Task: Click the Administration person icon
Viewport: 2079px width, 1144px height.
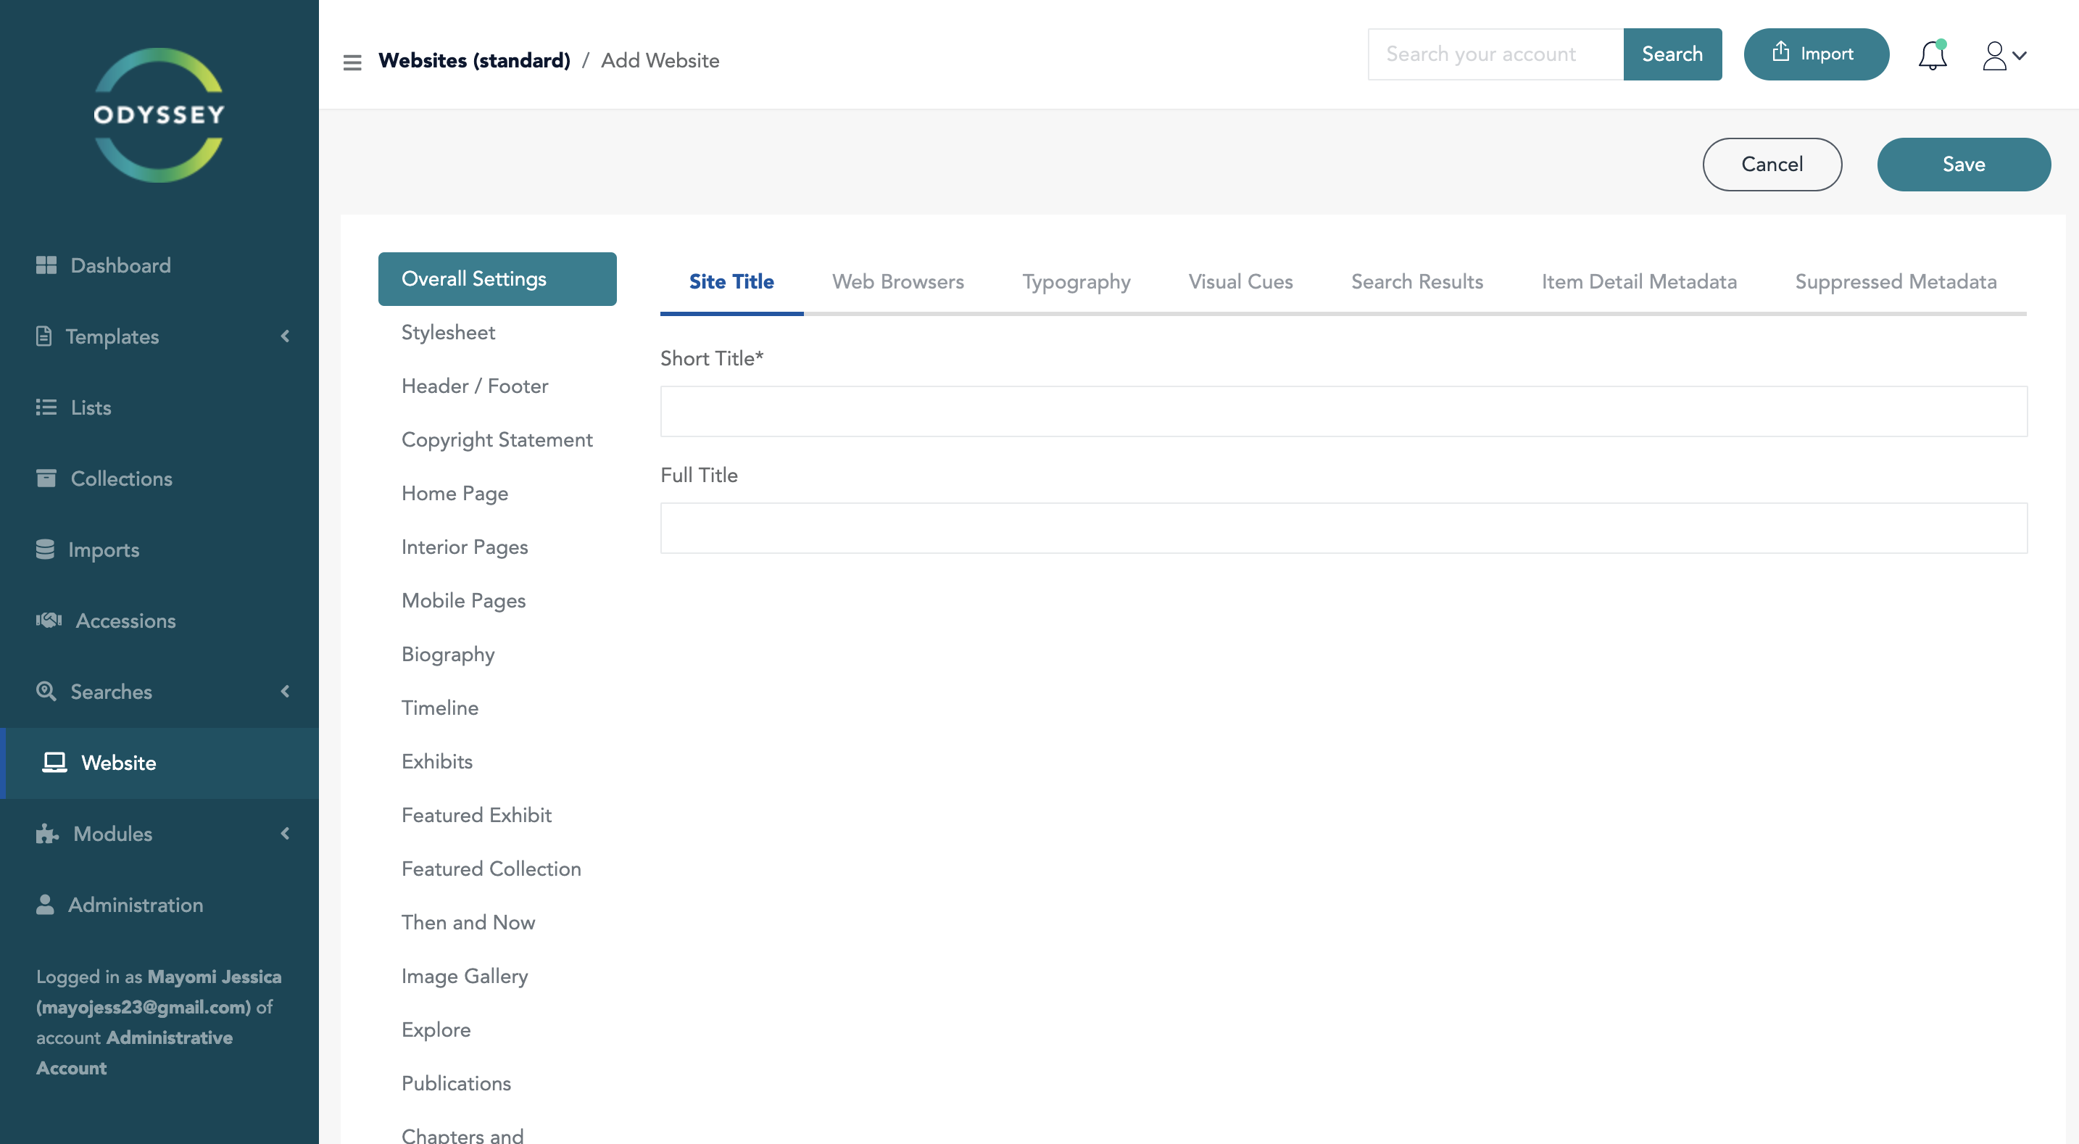Action: click(45, 904)
